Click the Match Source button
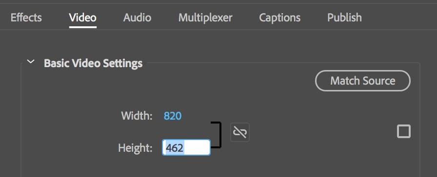 coord(362,81)
